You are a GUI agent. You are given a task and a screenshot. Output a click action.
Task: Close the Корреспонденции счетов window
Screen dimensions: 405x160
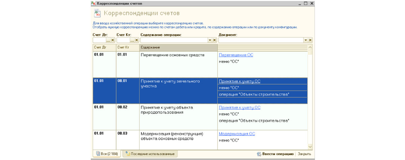(x=312, y=3)
